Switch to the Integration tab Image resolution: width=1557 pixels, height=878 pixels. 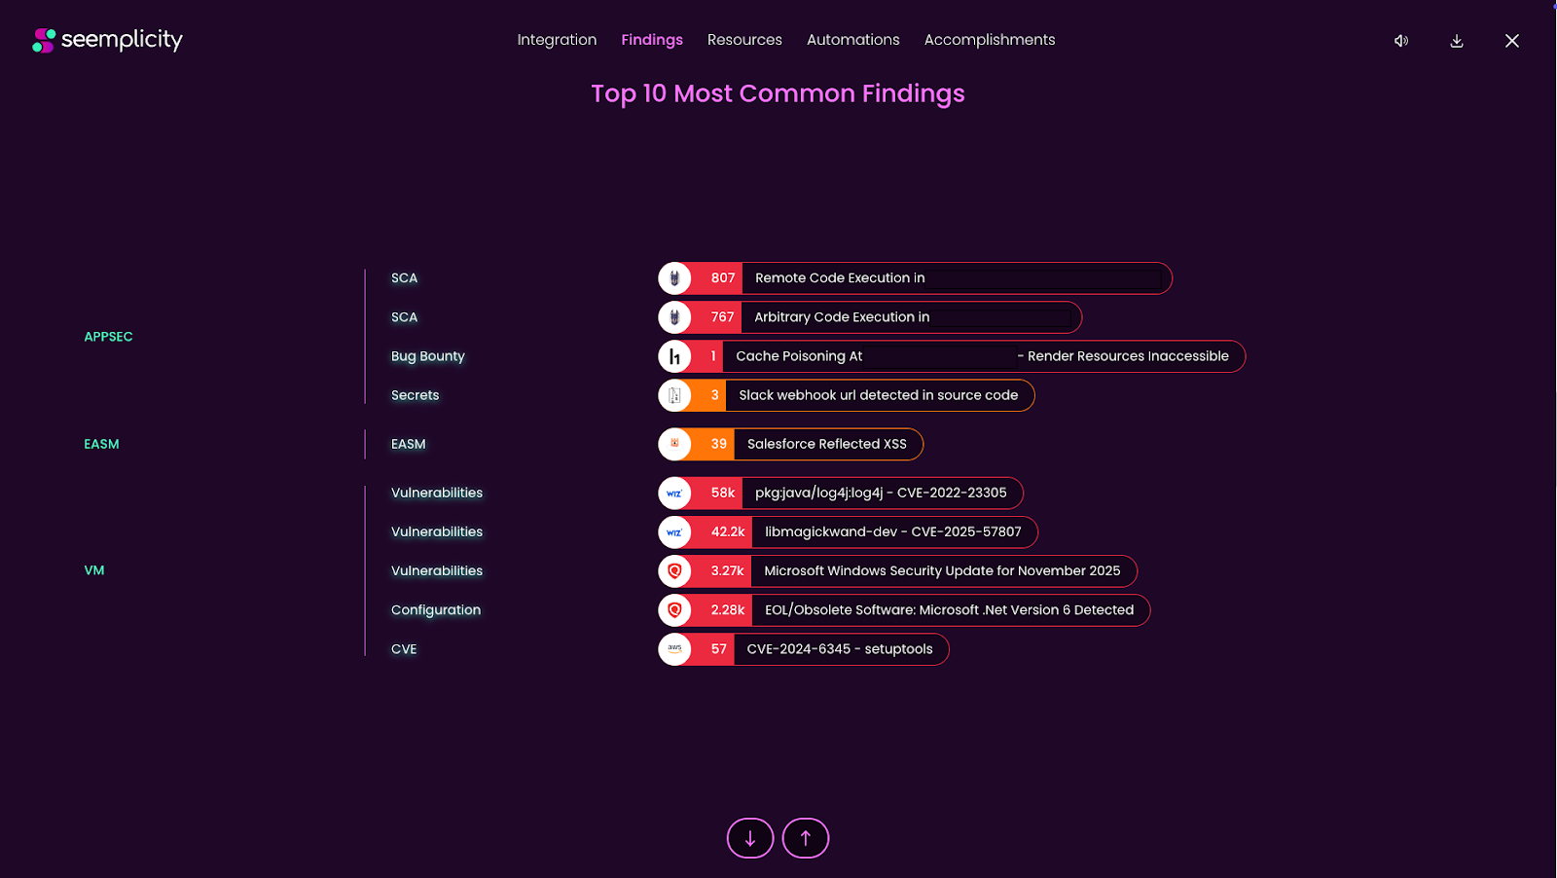tap(557, 40)
